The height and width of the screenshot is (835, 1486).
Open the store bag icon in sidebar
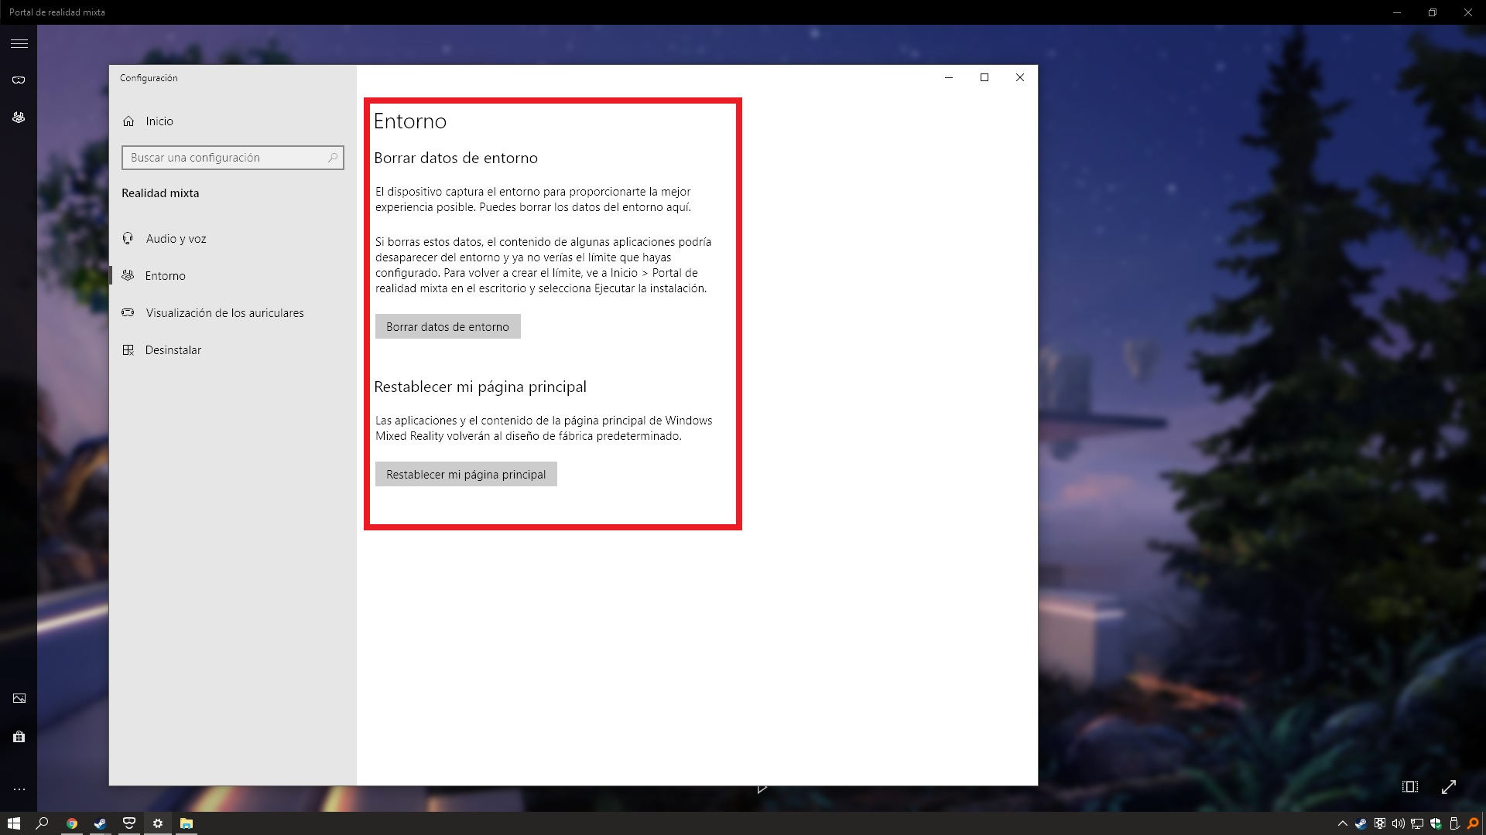tap(19, 737)
